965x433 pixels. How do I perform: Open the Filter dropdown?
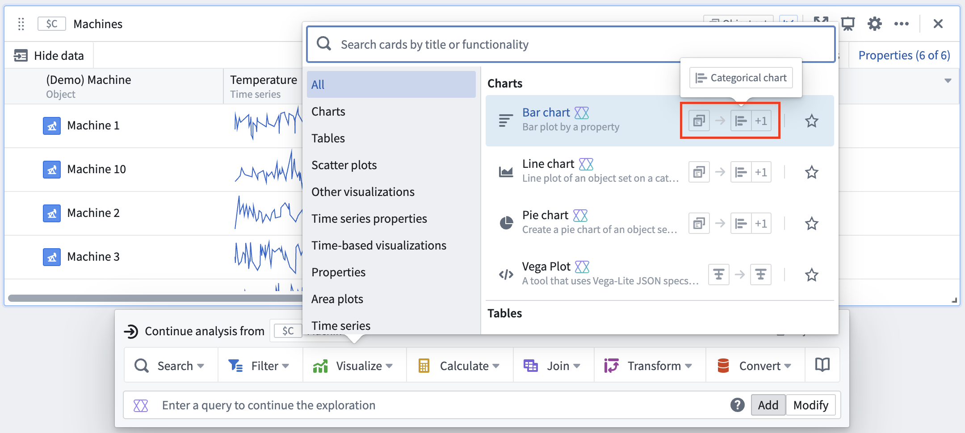[260, 366]
